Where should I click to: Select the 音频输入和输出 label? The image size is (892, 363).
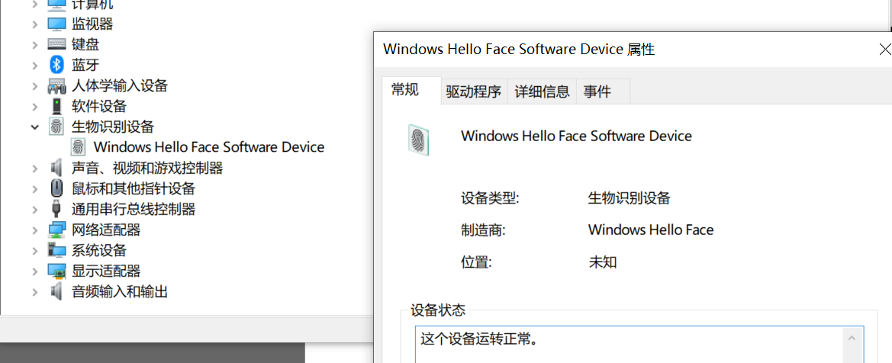coord(120,292)
